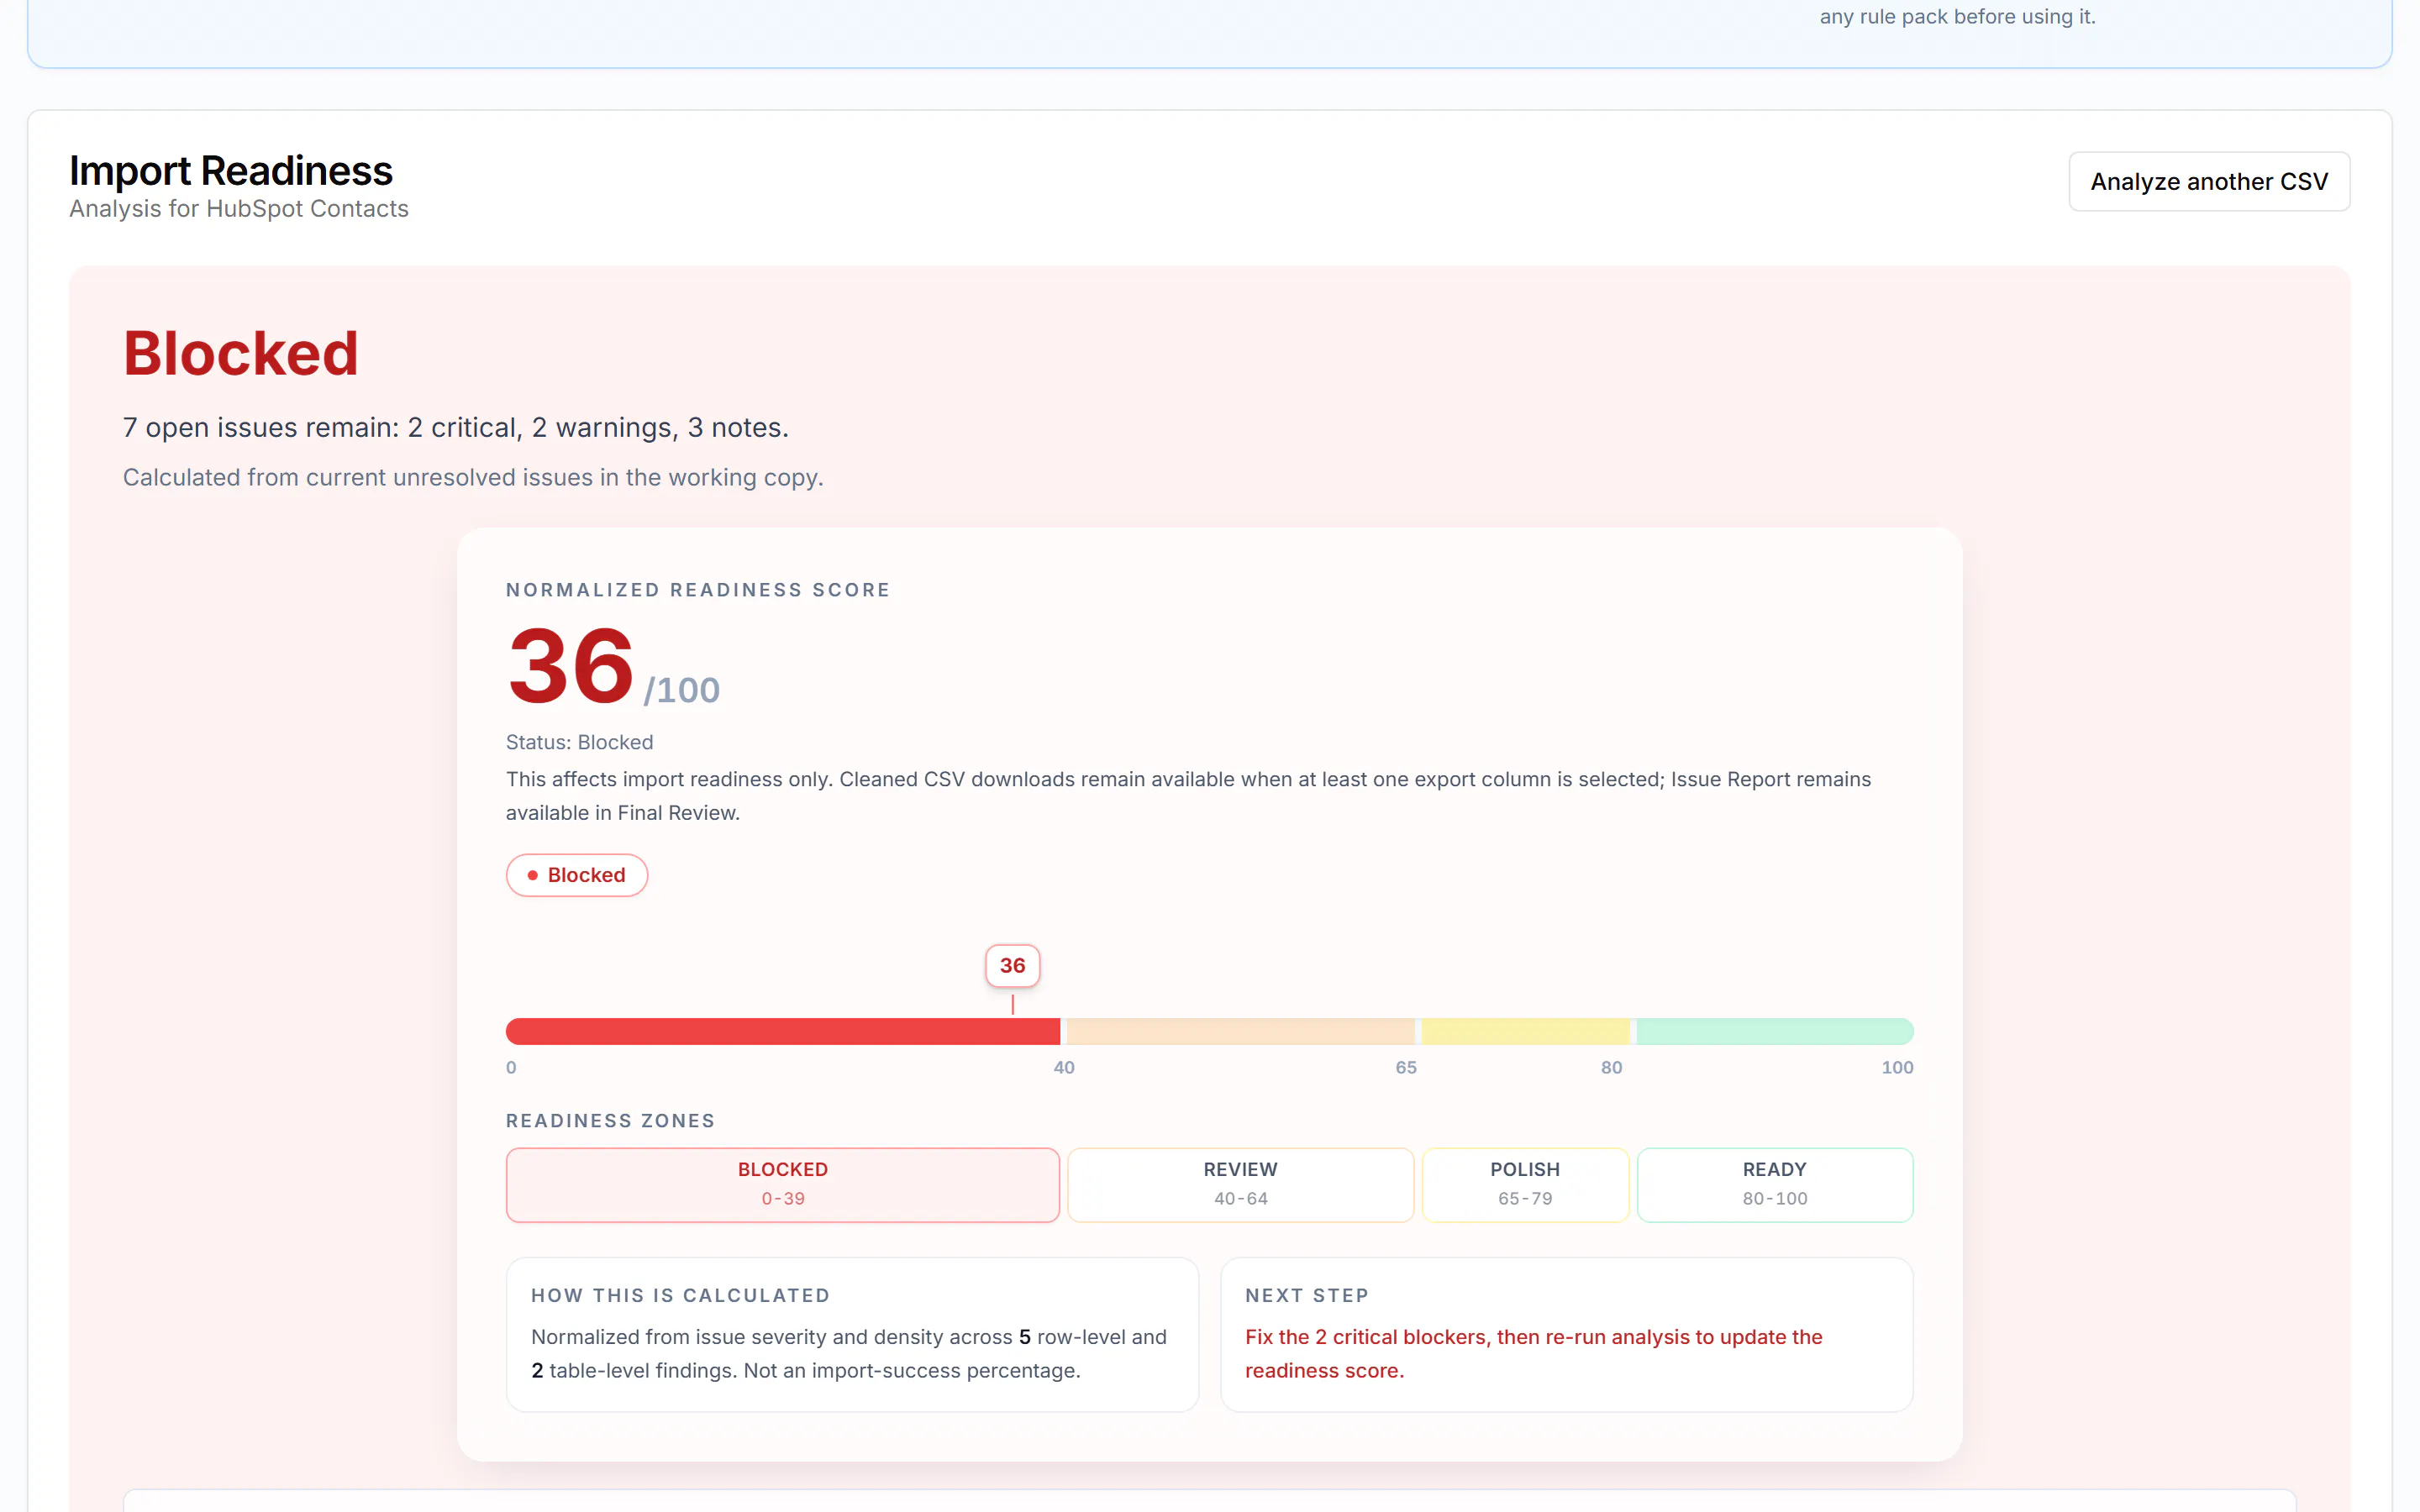The image size is (2420, 1512).
Task: Click the scale label 40 under the bar
Action: pyautogui.click(x=1064, y=1067)
